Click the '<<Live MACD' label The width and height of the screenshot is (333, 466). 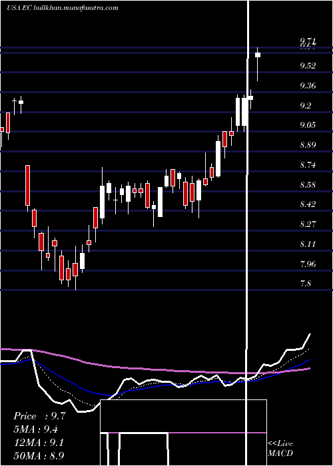pos(280,448)
